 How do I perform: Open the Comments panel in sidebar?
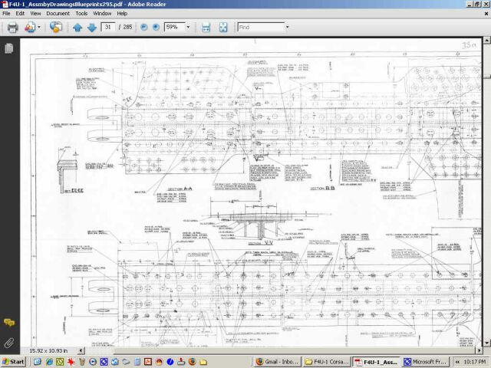[9, 323]
